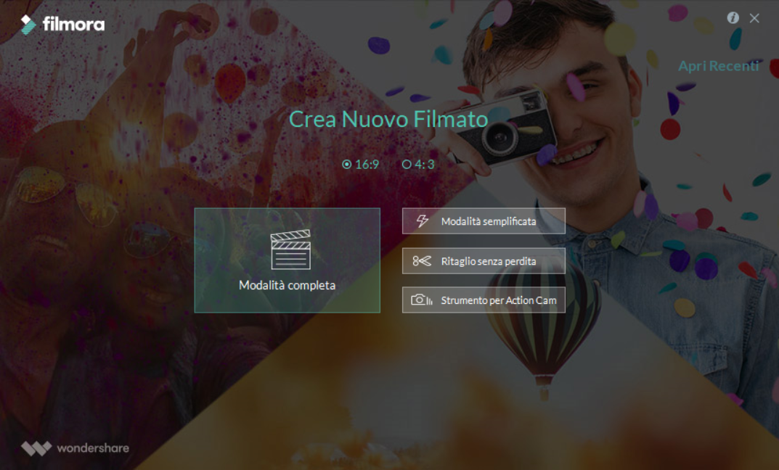Close the Filmora launcher window
The image size is (779, 470).
coord(754,18)
